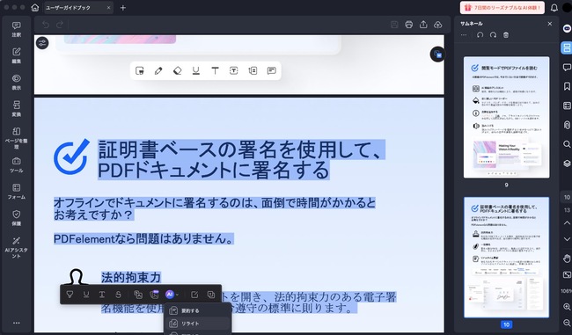Edit the selected text via floating toolbar
Screen dimensions: 572x335
(x=194, y=295)
